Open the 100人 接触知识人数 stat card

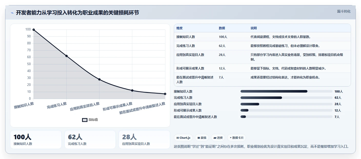click(x=36, y=140)
